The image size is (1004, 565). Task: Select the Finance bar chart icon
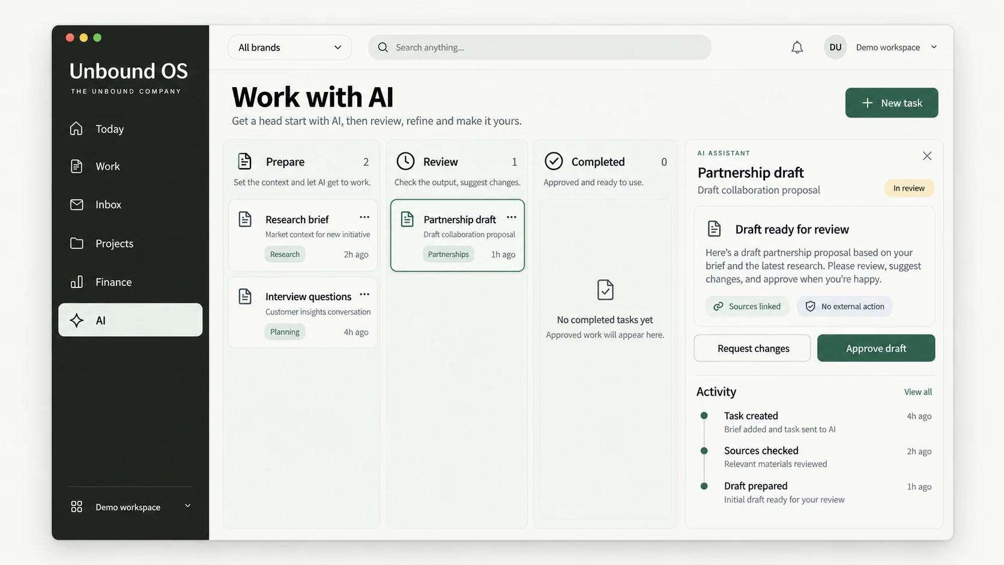76,282
